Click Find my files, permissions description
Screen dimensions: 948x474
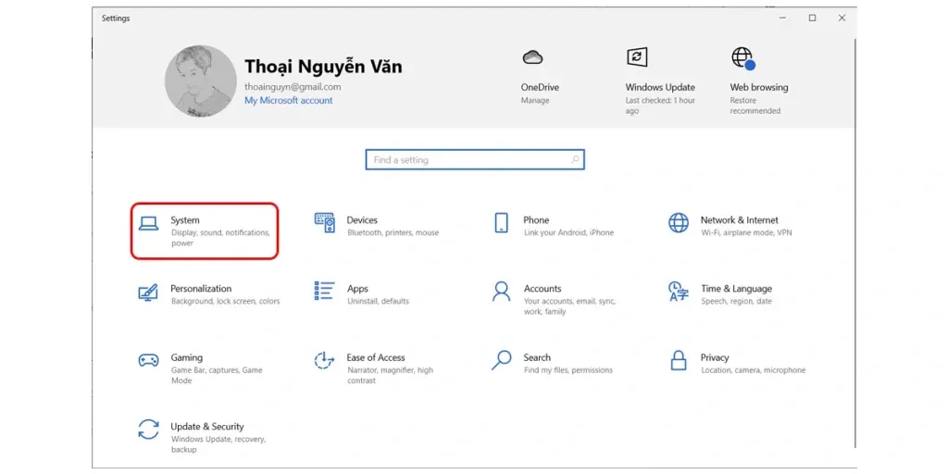[x=568, y=370]
